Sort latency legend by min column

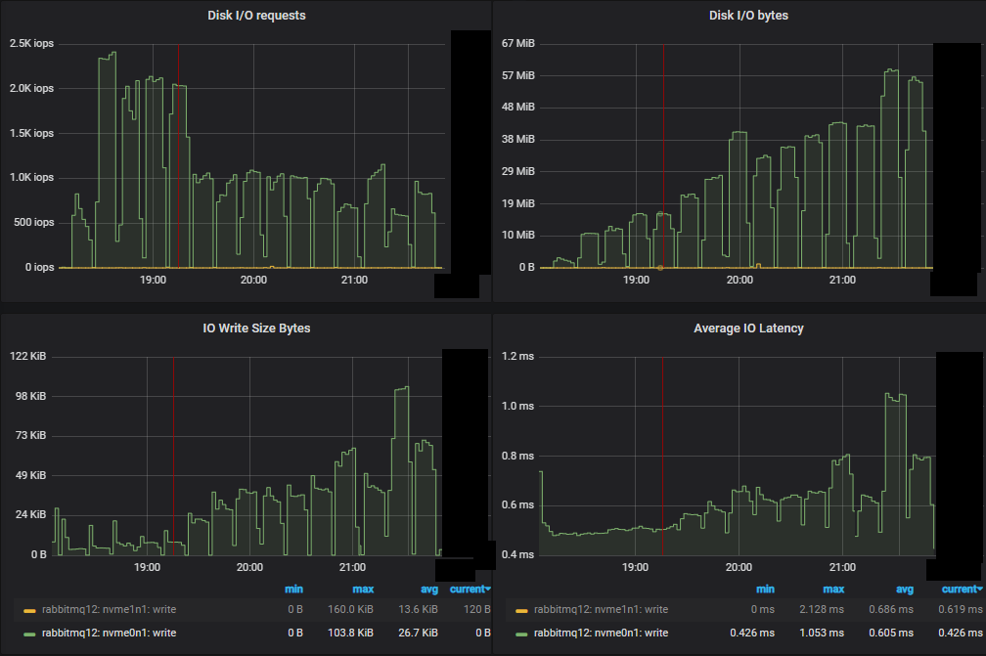click(765, 589)
